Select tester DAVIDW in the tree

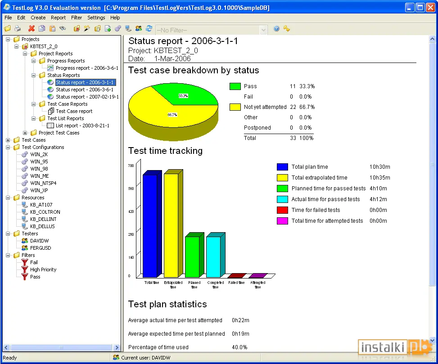[39, 241]
